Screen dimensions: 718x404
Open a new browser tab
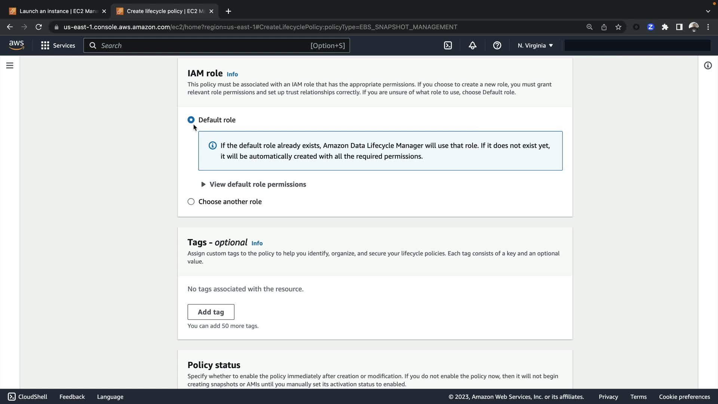228,11
